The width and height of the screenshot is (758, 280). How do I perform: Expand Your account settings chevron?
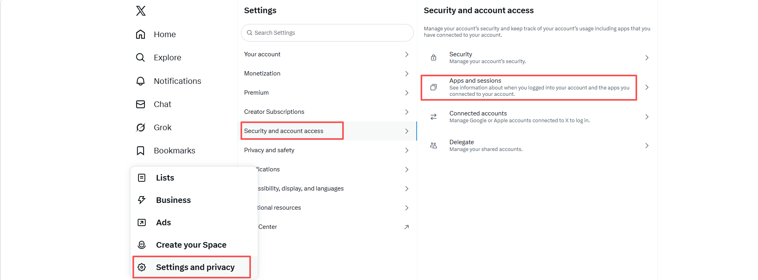(x=407, y=54)
